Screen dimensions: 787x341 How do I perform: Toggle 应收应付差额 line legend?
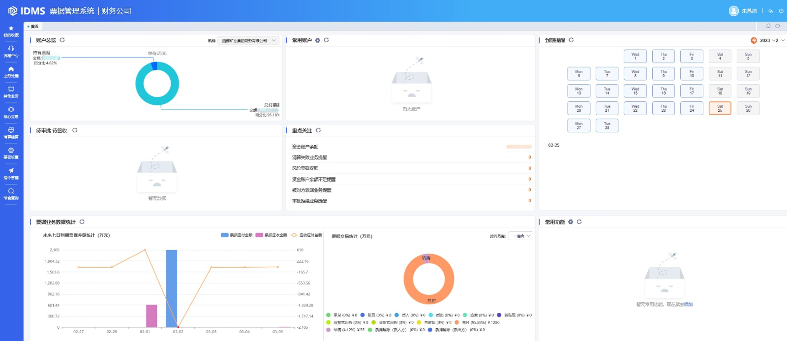[x=306, y=235]
